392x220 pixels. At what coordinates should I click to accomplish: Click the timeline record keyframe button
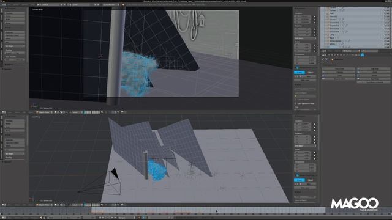click(139, 218)
